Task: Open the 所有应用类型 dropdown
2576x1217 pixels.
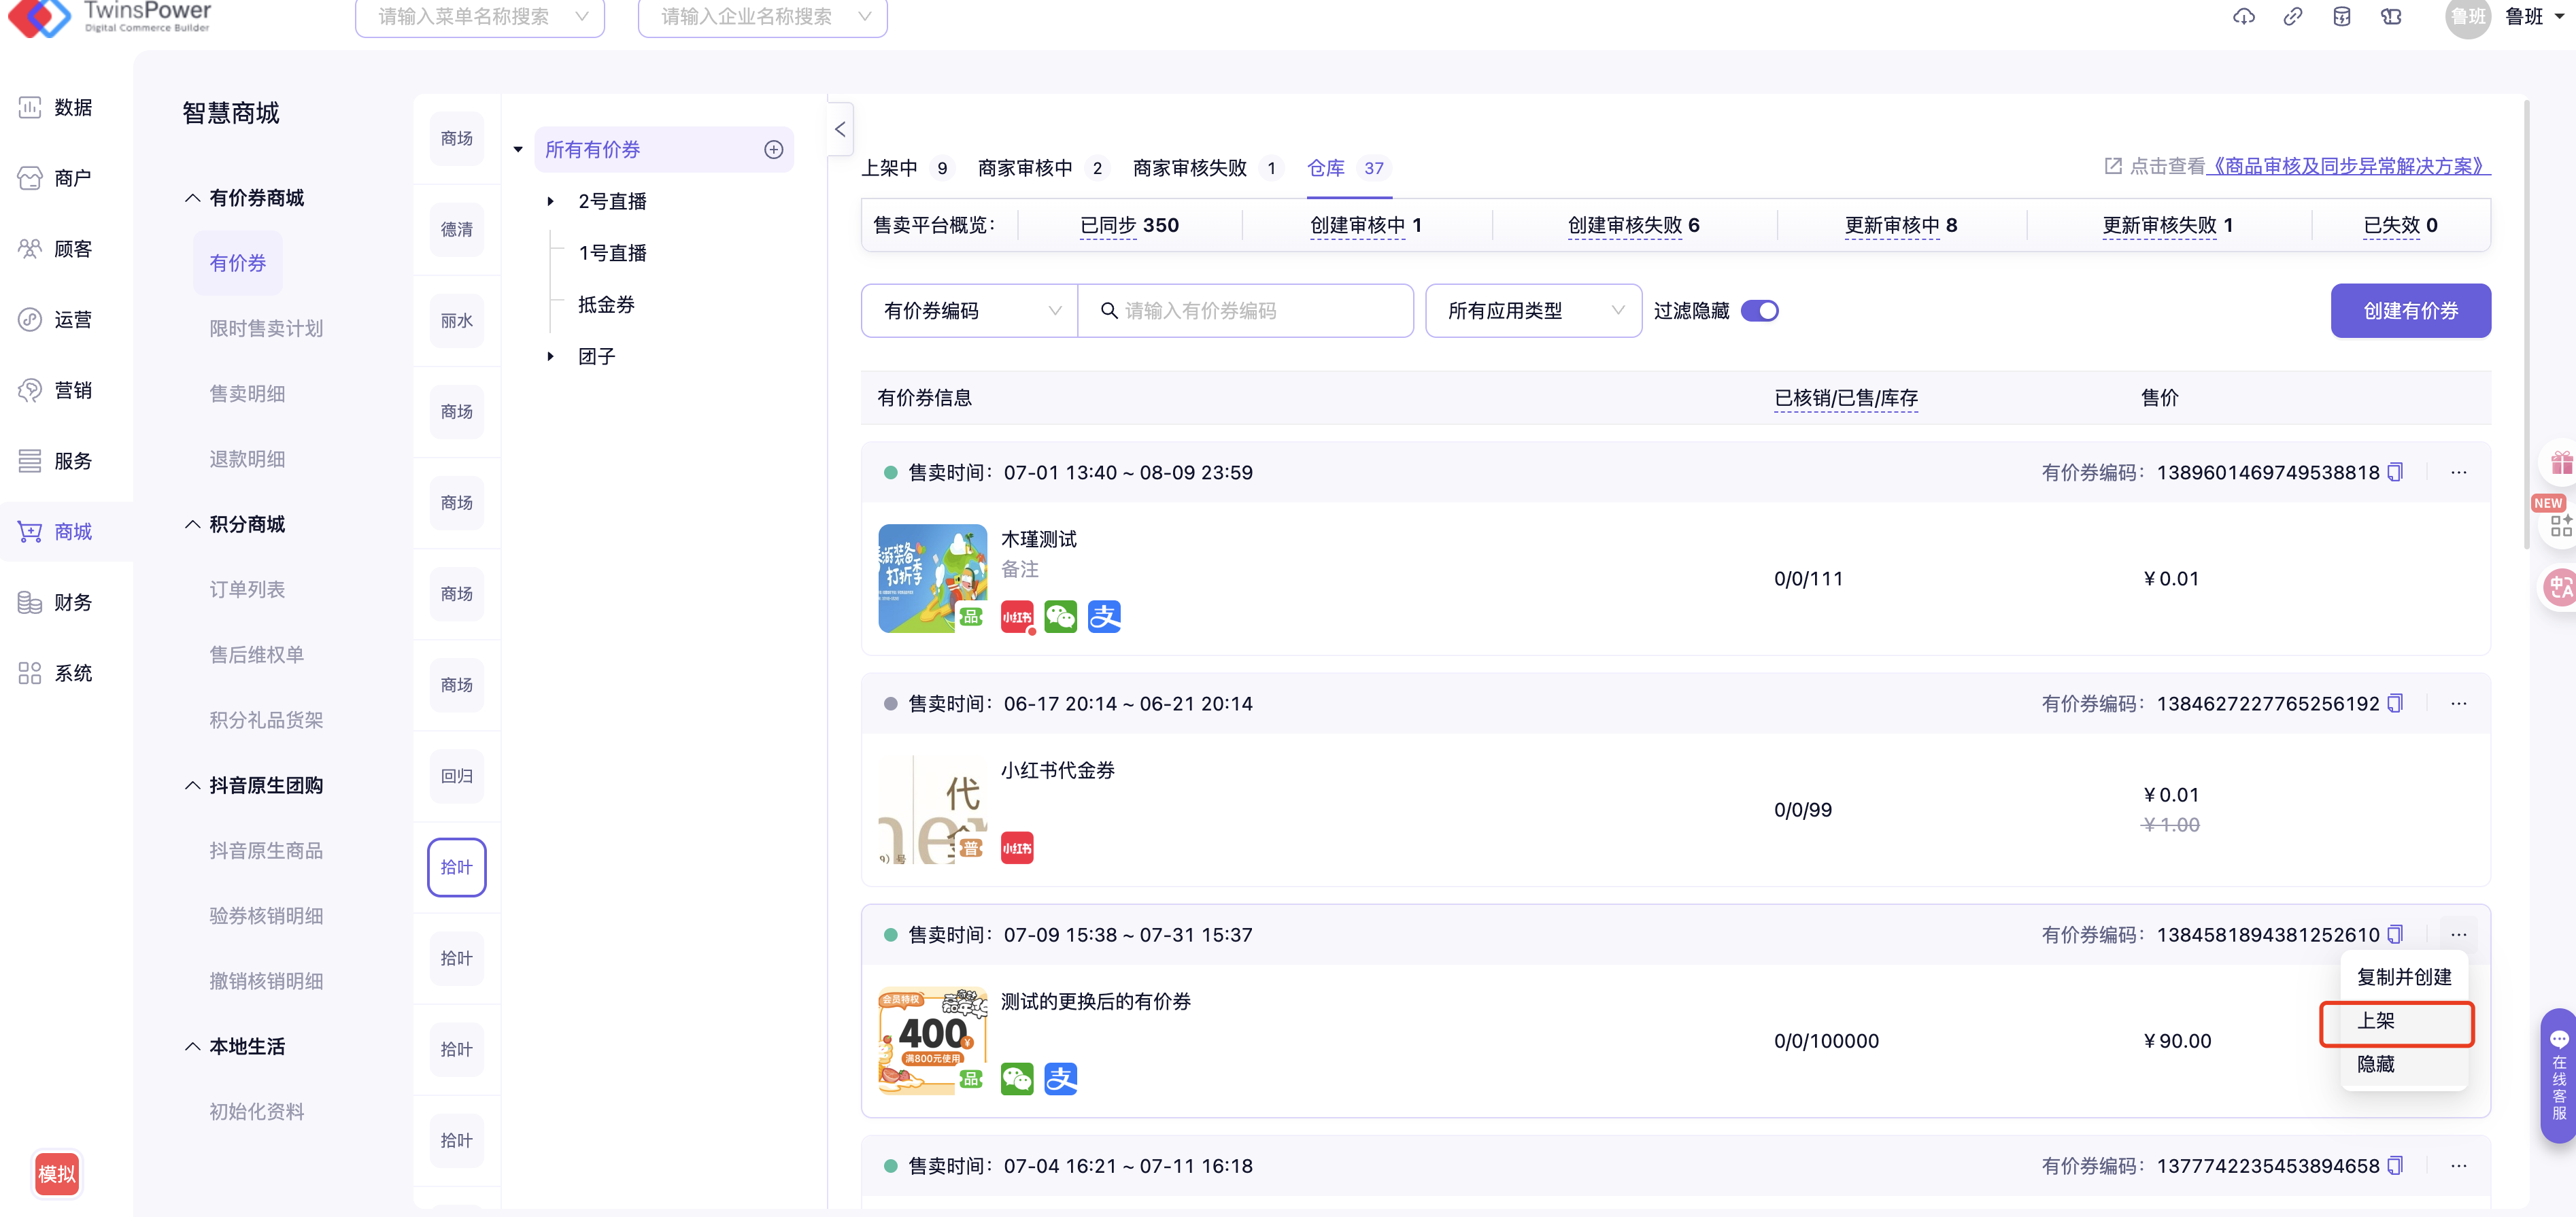Action: [1533, 311]
